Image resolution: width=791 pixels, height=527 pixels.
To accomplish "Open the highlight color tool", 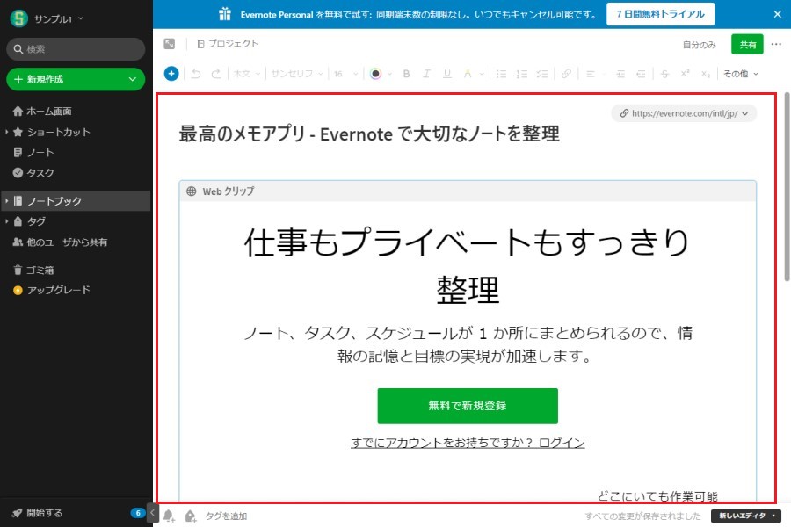I will tap(468, 74).
